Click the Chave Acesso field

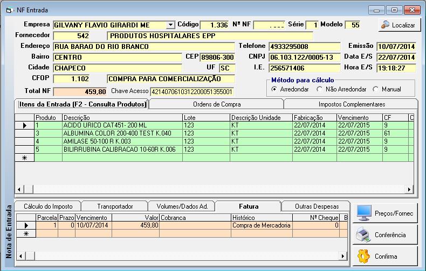click(192, 92)
